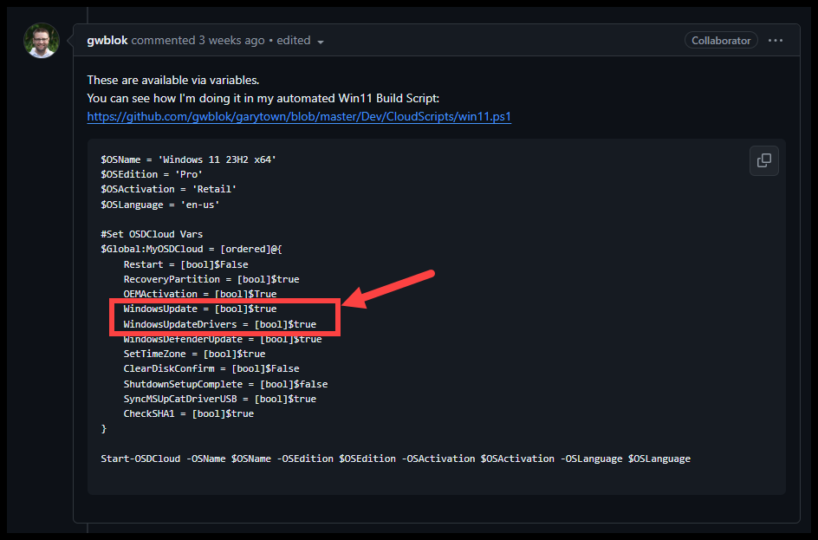The image size is (818, 540).
Task: Copy the code block using the copy icon
Action: tap(763, 160)
